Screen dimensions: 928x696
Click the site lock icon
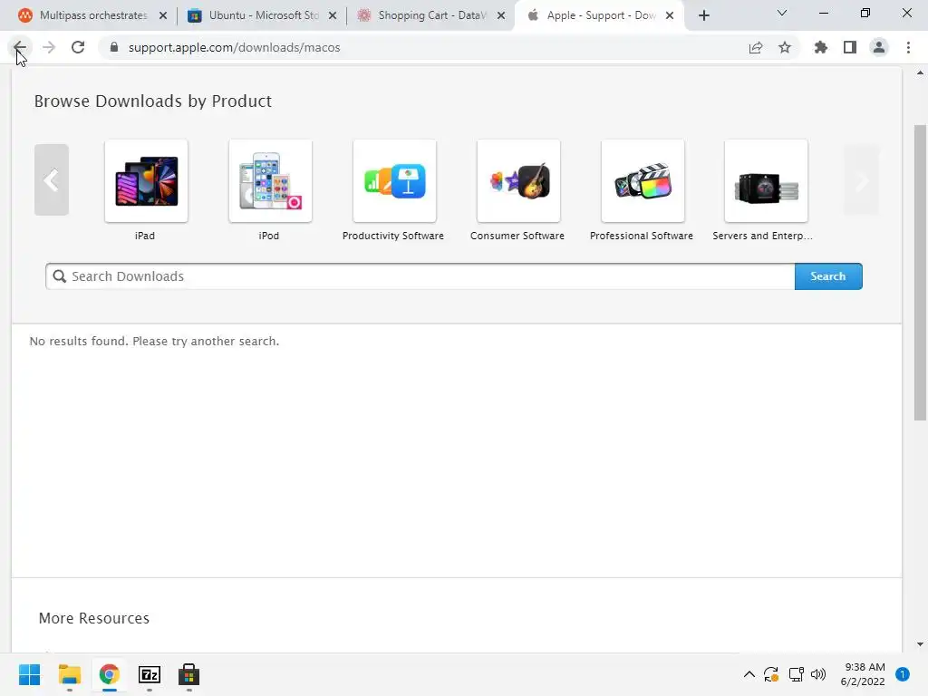point(114,47)
